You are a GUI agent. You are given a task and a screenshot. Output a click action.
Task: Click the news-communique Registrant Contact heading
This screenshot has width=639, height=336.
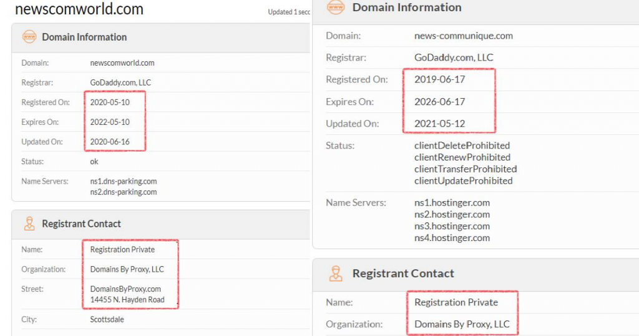(x=404, y=274)
